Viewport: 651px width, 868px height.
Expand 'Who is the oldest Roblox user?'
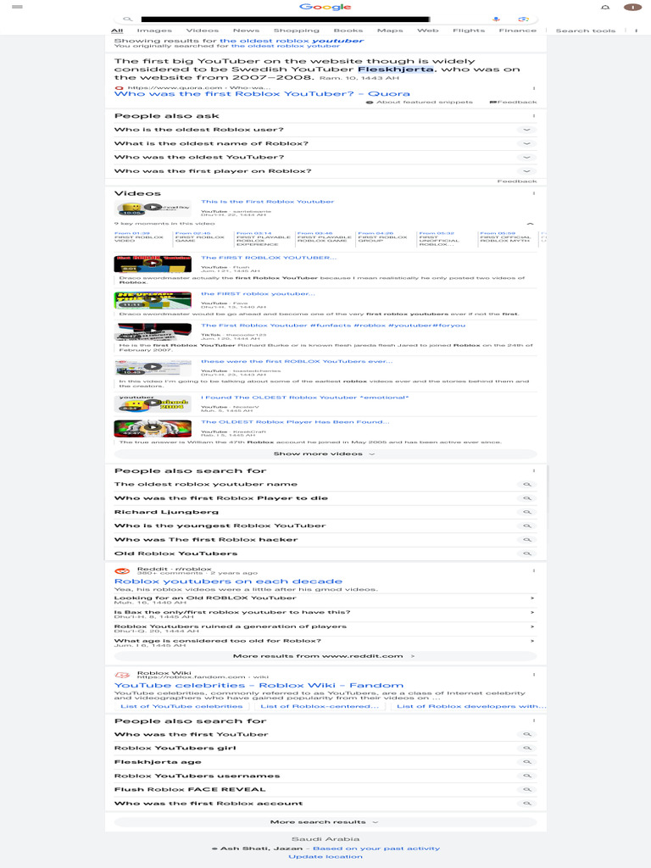pyautogui.click(x=325, y=130)
